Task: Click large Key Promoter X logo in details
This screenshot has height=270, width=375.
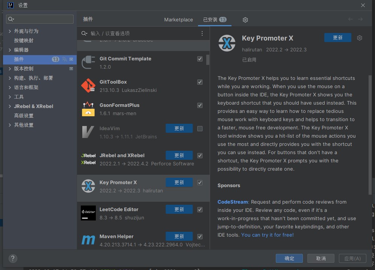Action: [227, 43]
